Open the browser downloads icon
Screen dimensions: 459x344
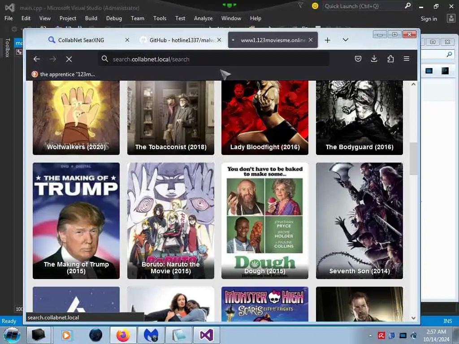[374, 59]
